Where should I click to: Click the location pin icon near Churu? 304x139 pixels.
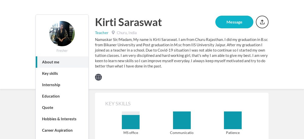(x=113, y=33)
